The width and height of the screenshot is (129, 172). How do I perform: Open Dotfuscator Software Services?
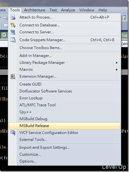[x=65, y=91]
